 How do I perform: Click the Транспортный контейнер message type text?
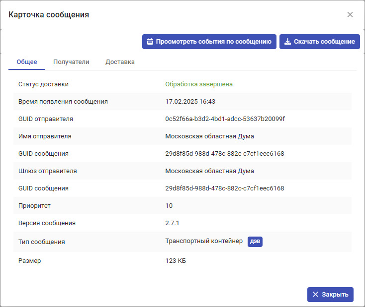coord(204,241)
